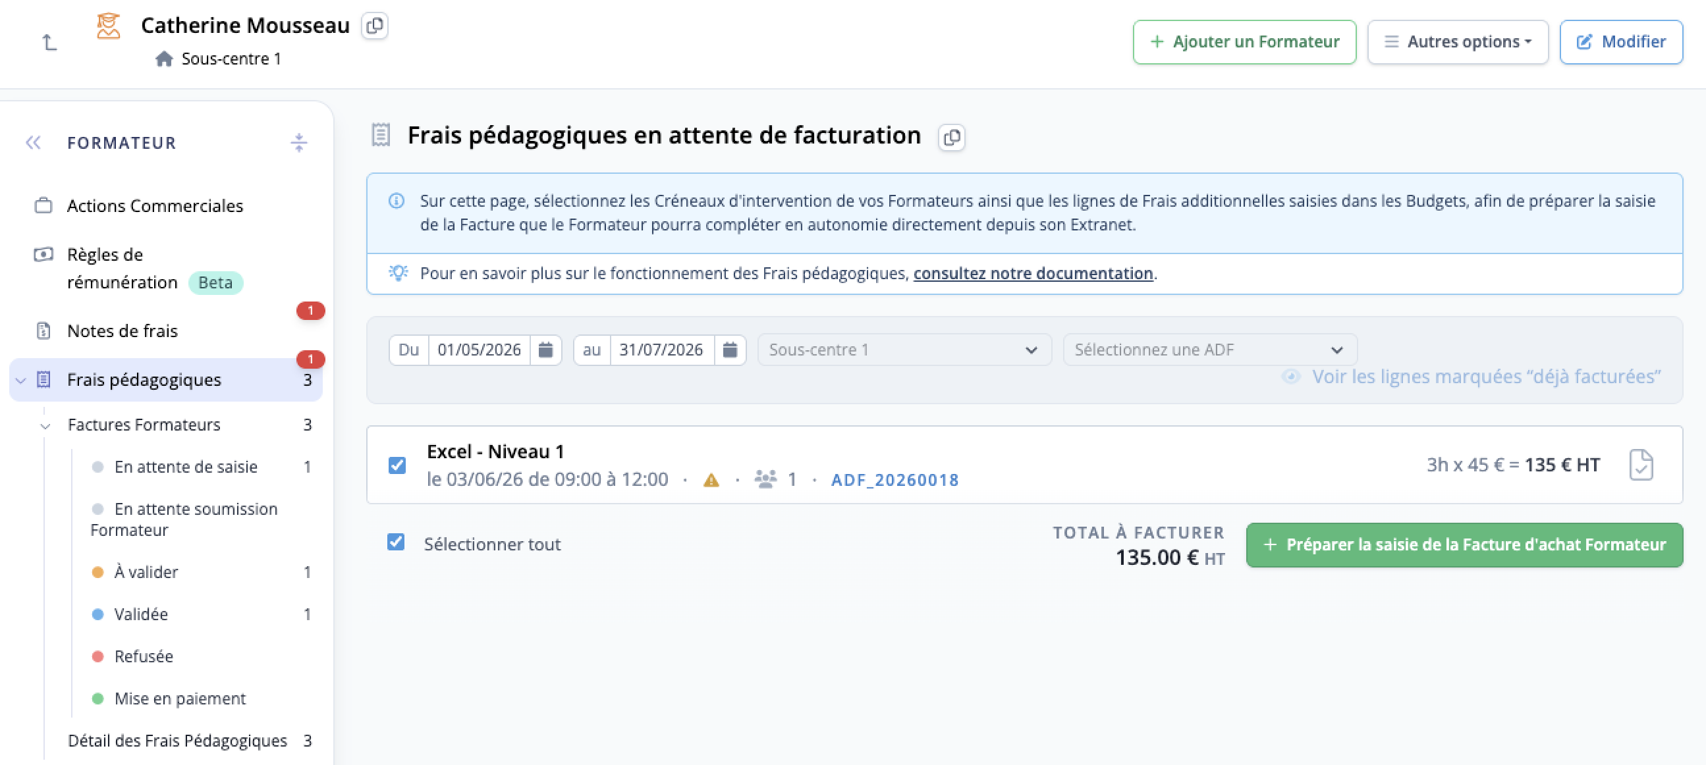Copy the page title via copy icon
The image size is (1706, 765).
[x=952, y=137]
